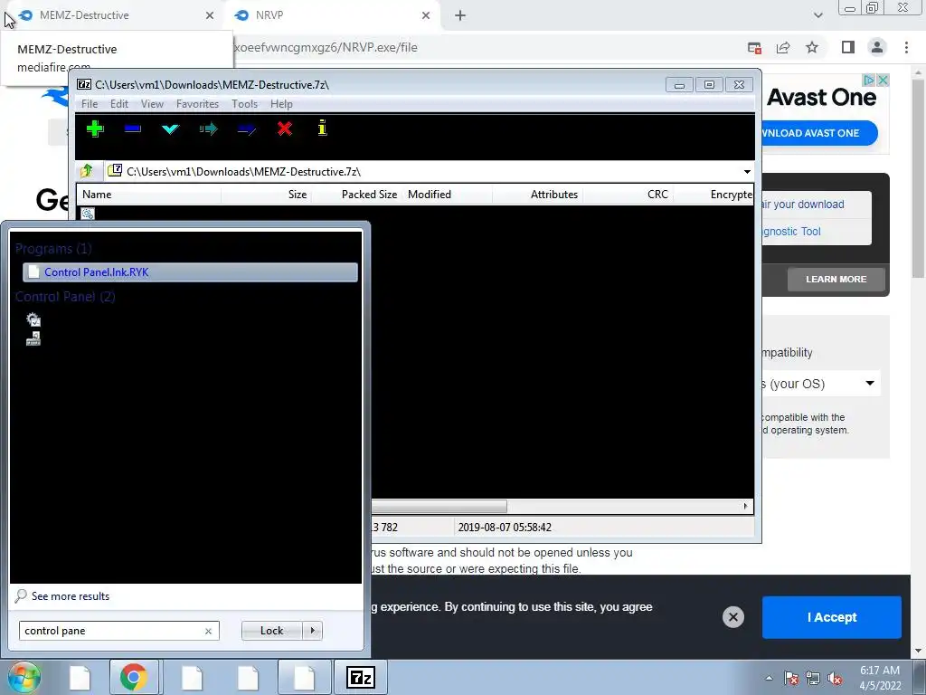
Task: Open the first Control Panel result gear icon
Action: (33, 319)
